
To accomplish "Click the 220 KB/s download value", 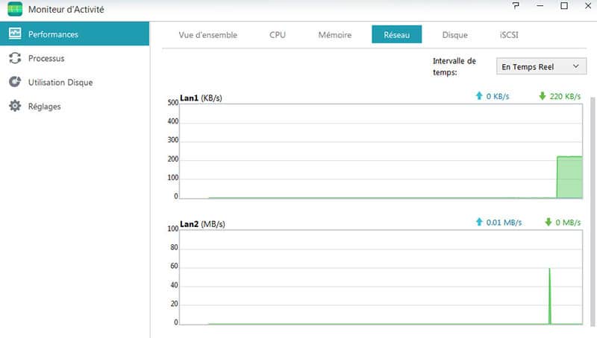I will point(565,97).
